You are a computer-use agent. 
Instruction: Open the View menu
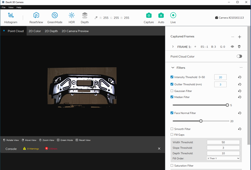click(11, 7)
